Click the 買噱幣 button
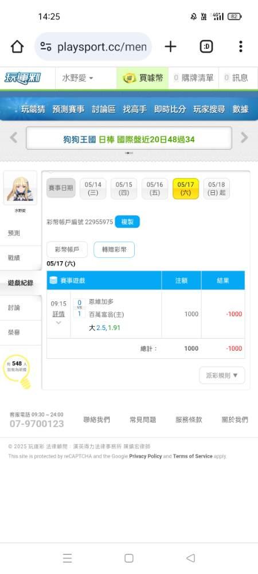This screenshot has width=258, height=574. click(x=143, y=78)
